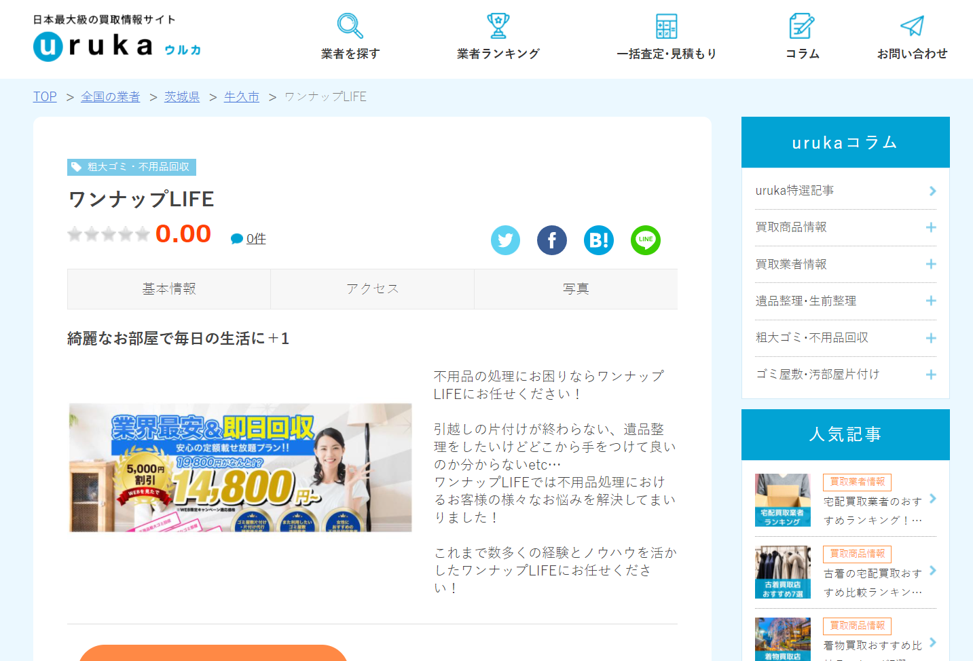
Task: Click the trophy icon for 業者ランキング
Action: coord(498,26)
